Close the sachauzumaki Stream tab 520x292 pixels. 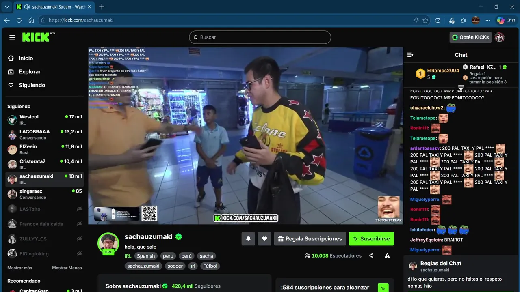point(89,7)
